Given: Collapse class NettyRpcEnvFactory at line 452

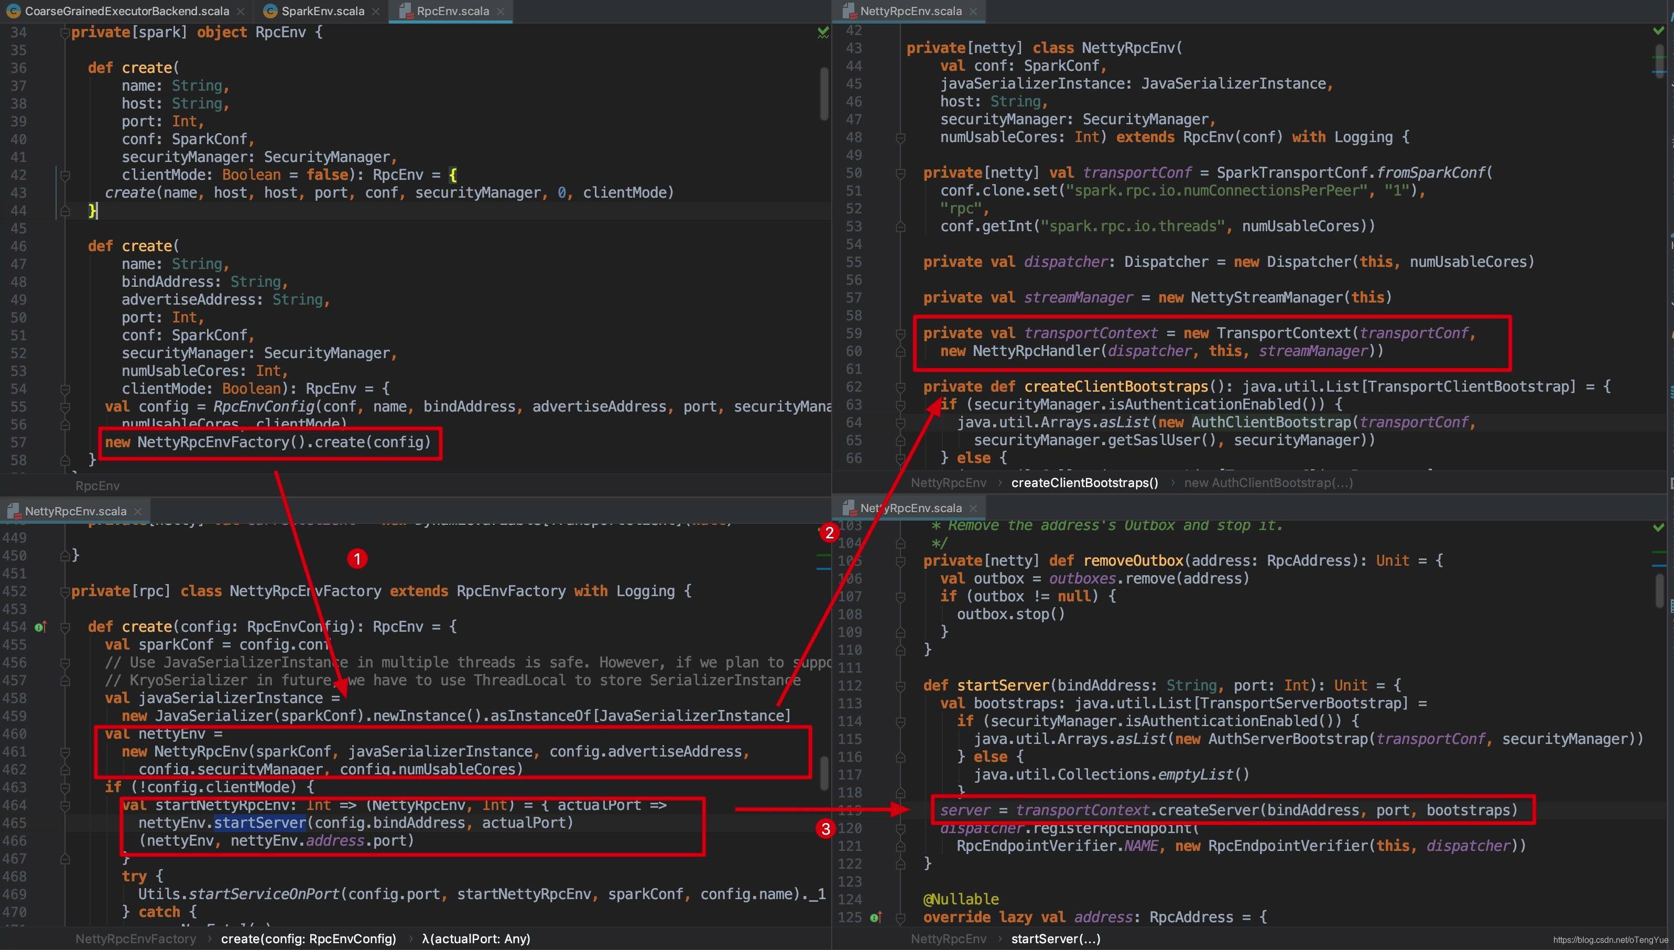Looking at the screenshot, I should coord(64,591).
